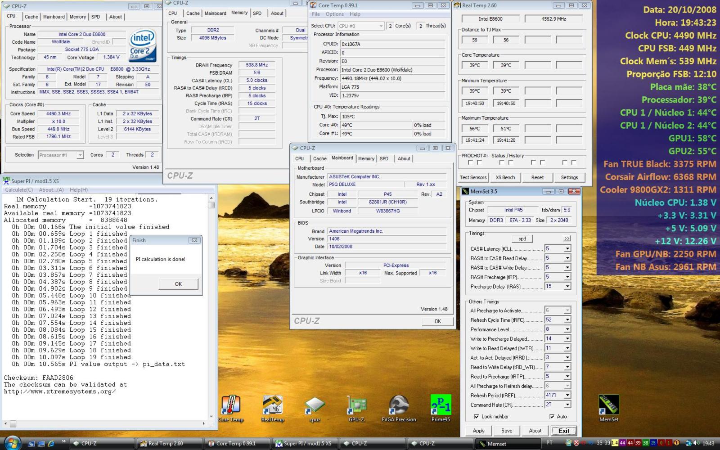Click OK in the Finish dialog
The width and height of the screenshot is (720, 450).
coord(178,284)
